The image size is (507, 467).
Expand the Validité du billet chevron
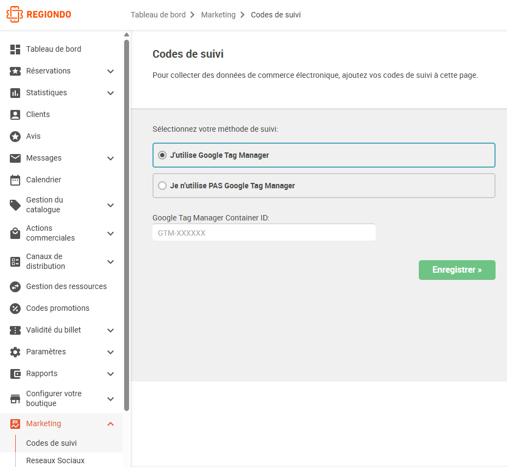111,330
